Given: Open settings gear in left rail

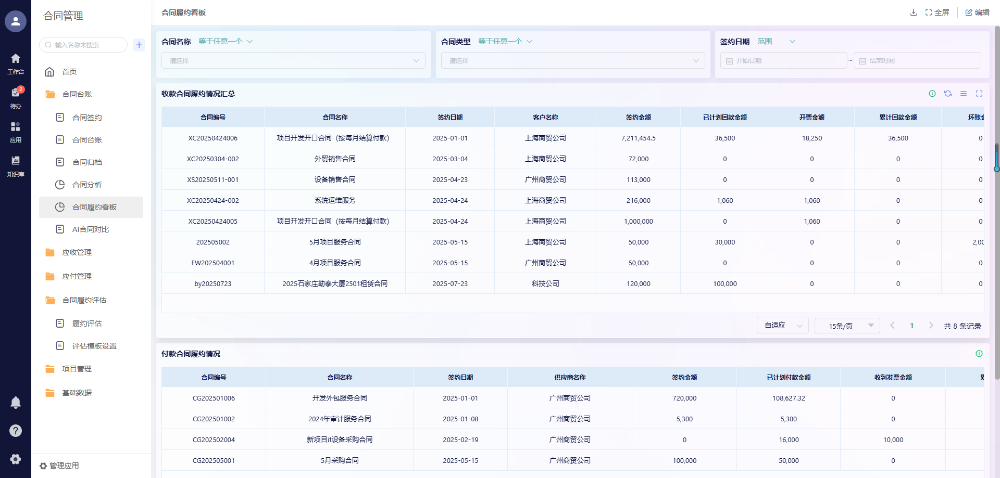Looking at the screenshot, I should pyautogui.click(x=16, y=459).
